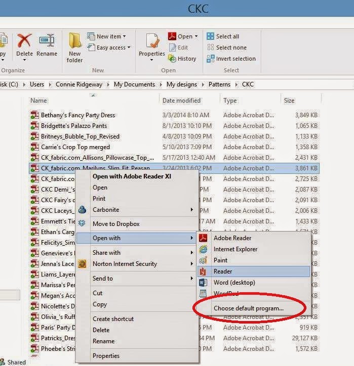Click date 3/3/2014 8:10 AM
The height and width of the screenshot is (366, 354).
(186, 115)
